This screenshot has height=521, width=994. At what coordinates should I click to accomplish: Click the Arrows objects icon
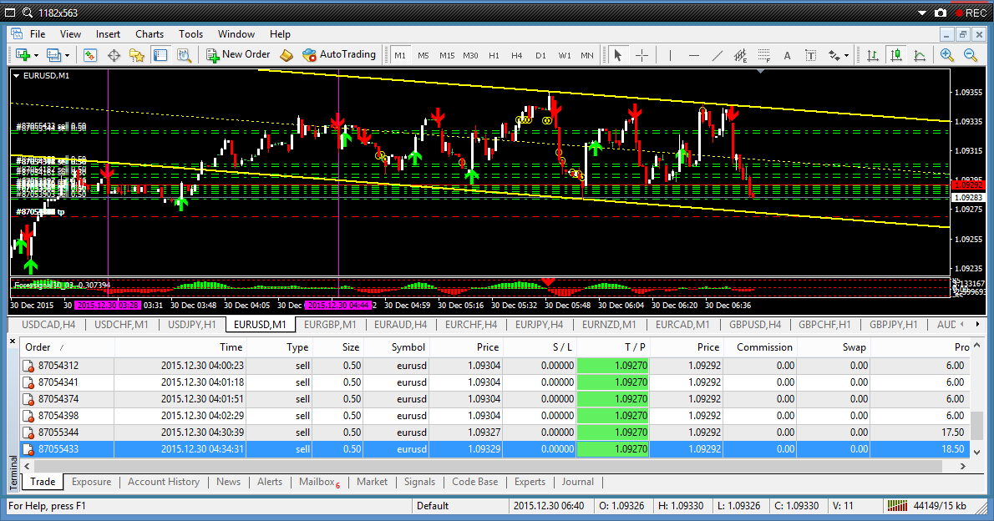click(834, 55)
